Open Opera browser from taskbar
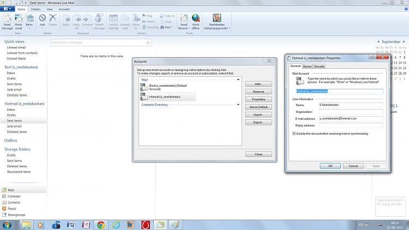409x230 pixels. click(146, 225)
